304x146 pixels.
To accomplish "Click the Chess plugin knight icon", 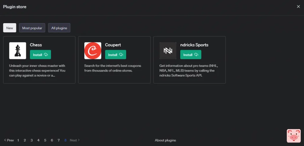I will (x=18, y=51).
